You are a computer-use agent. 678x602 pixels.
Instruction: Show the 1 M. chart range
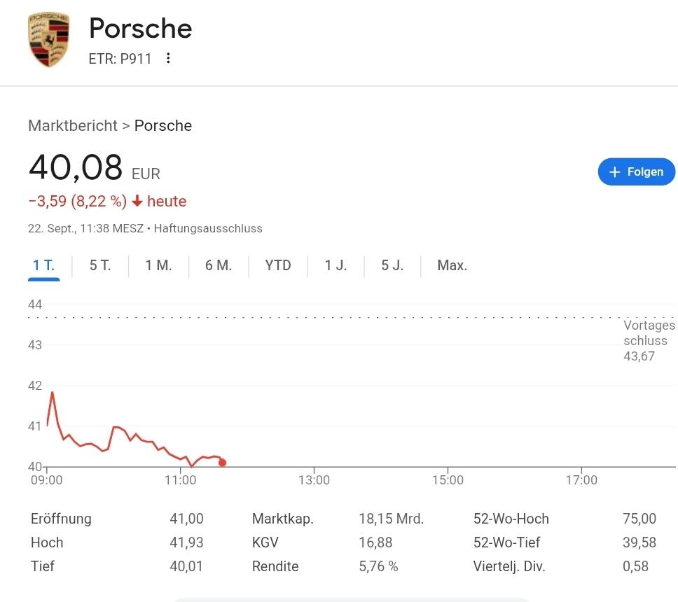point(158,266)
